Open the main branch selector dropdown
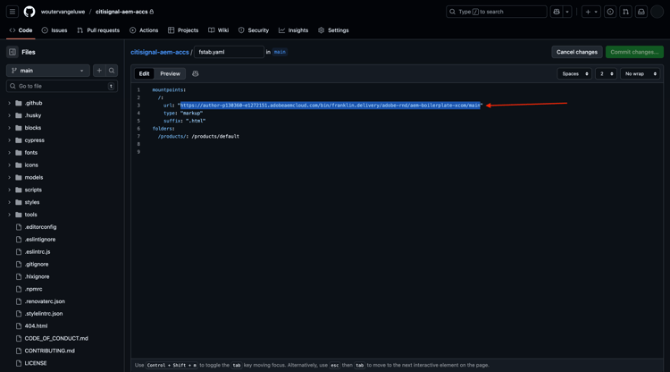The width and height of the screenshot is (670, 372). (48, 71)
